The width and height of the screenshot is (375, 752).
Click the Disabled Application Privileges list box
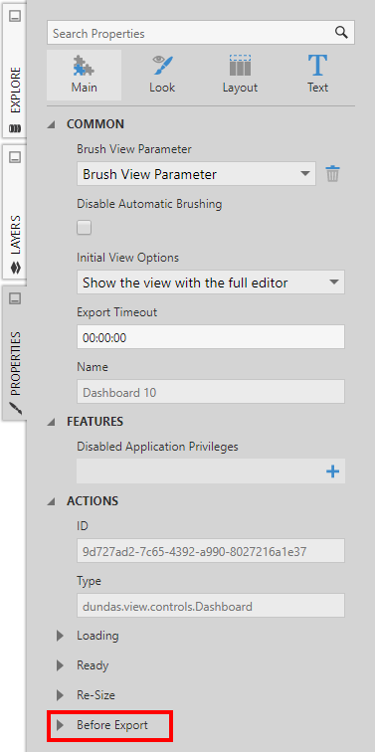(x=211, y=471)
